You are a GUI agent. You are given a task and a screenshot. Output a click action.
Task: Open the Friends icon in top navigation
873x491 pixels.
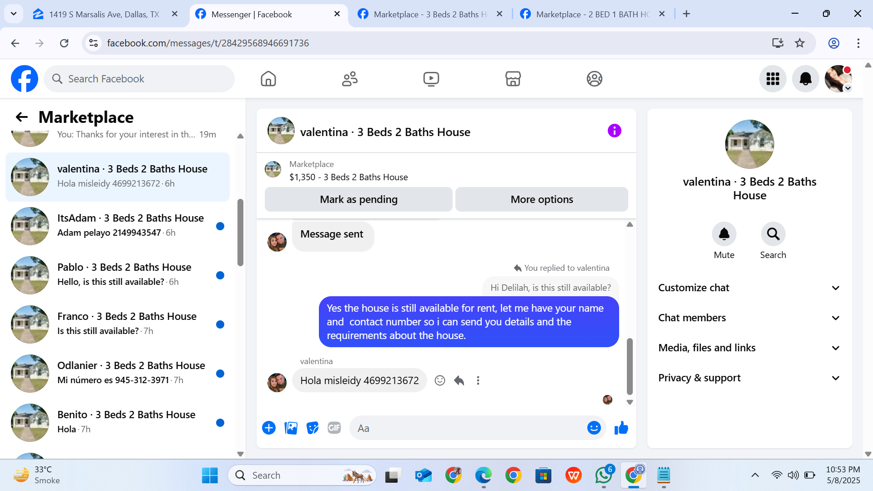coord(350,79)
